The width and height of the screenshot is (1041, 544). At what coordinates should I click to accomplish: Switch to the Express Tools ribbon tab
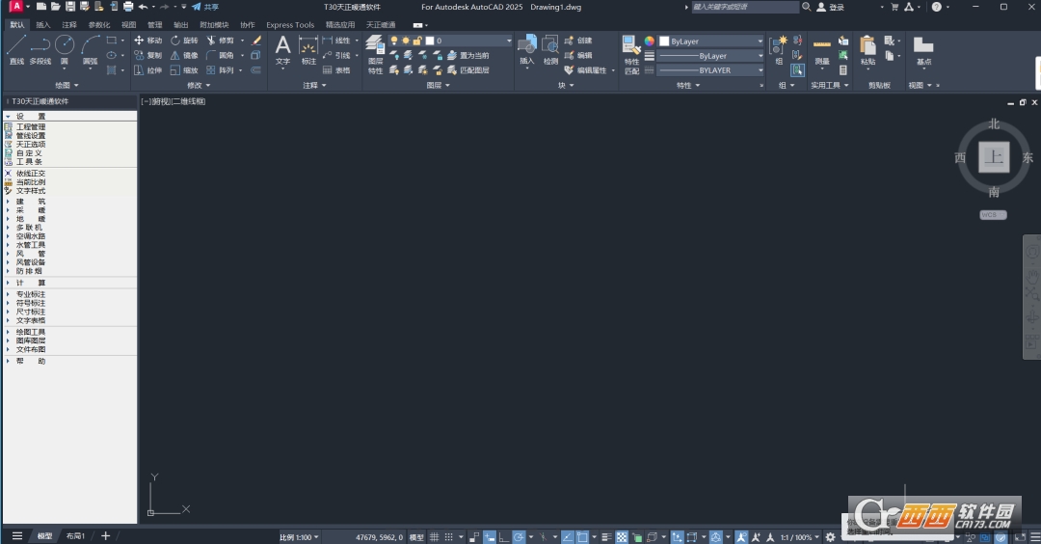click(290, 24)
